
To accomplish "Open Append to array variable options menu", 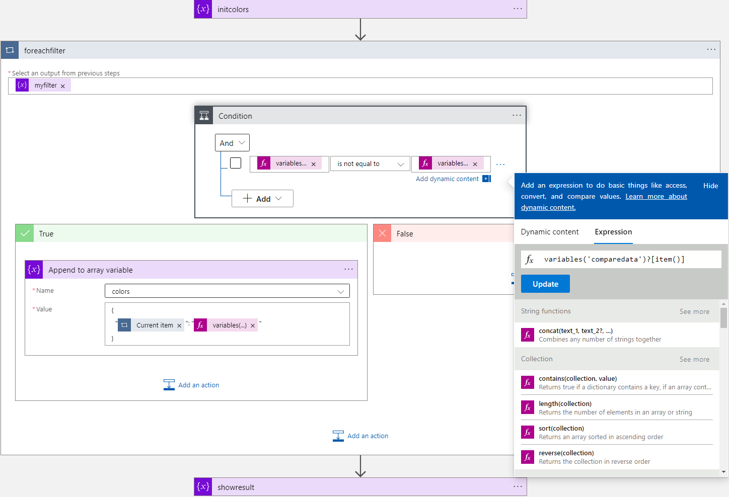I will (x=348, y=269).
